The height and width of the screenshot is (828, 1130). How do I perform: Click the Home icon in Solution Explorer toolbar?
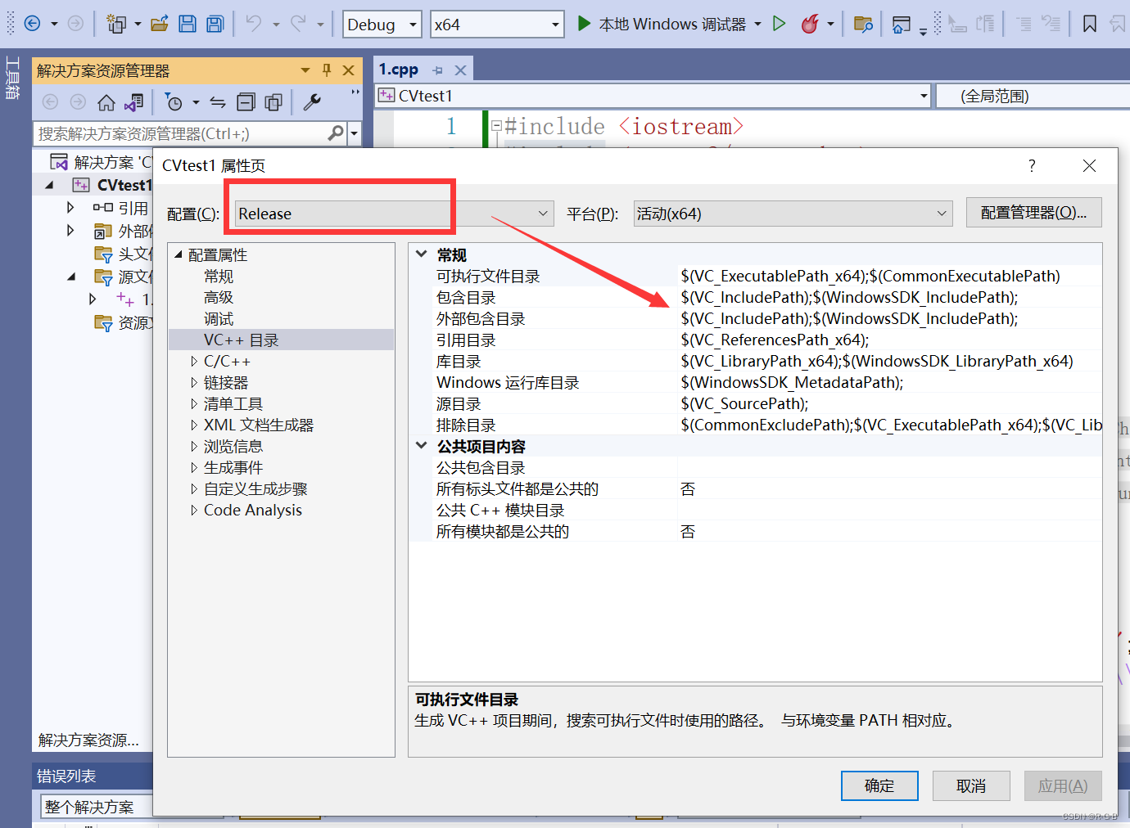[x=107, y=101]
